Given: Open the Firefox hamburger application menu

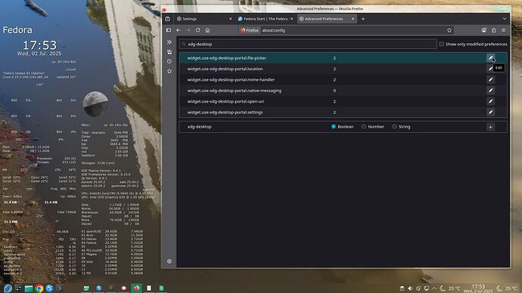Looking at the screenshot, I should pos(504,30).
